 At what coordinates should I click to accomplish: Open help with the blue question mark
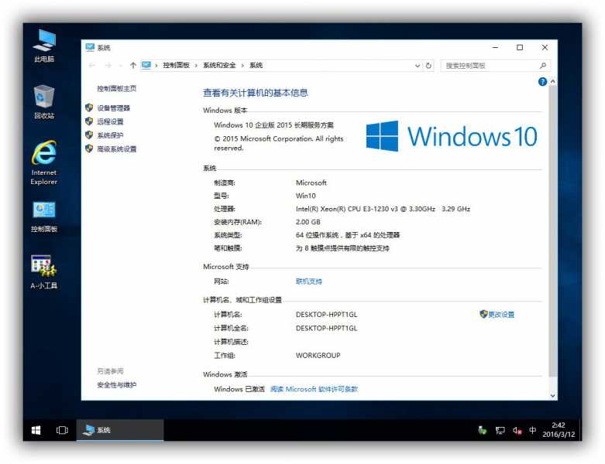click(542, 82)
